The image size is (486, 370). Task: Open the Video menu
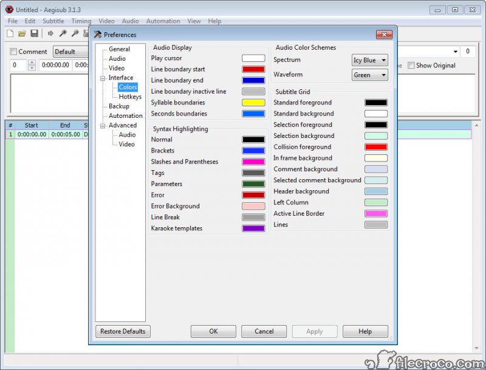point(106,21)
